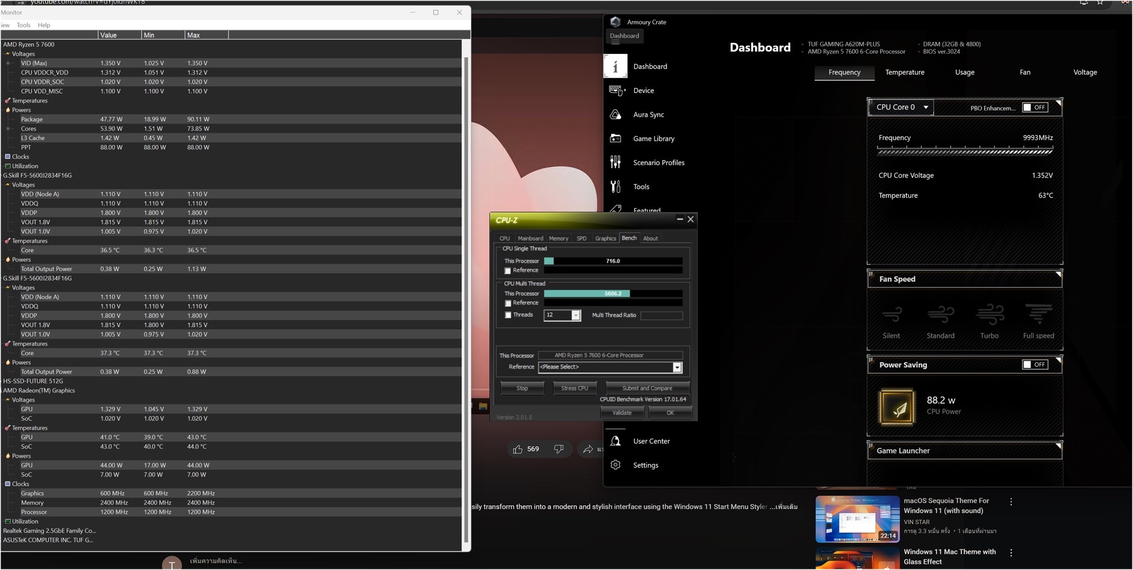Viewport: 1133px width, 570px height.
Task: Click the Stress CPU button
Action: pyautogui.click(x=575, y=389)
